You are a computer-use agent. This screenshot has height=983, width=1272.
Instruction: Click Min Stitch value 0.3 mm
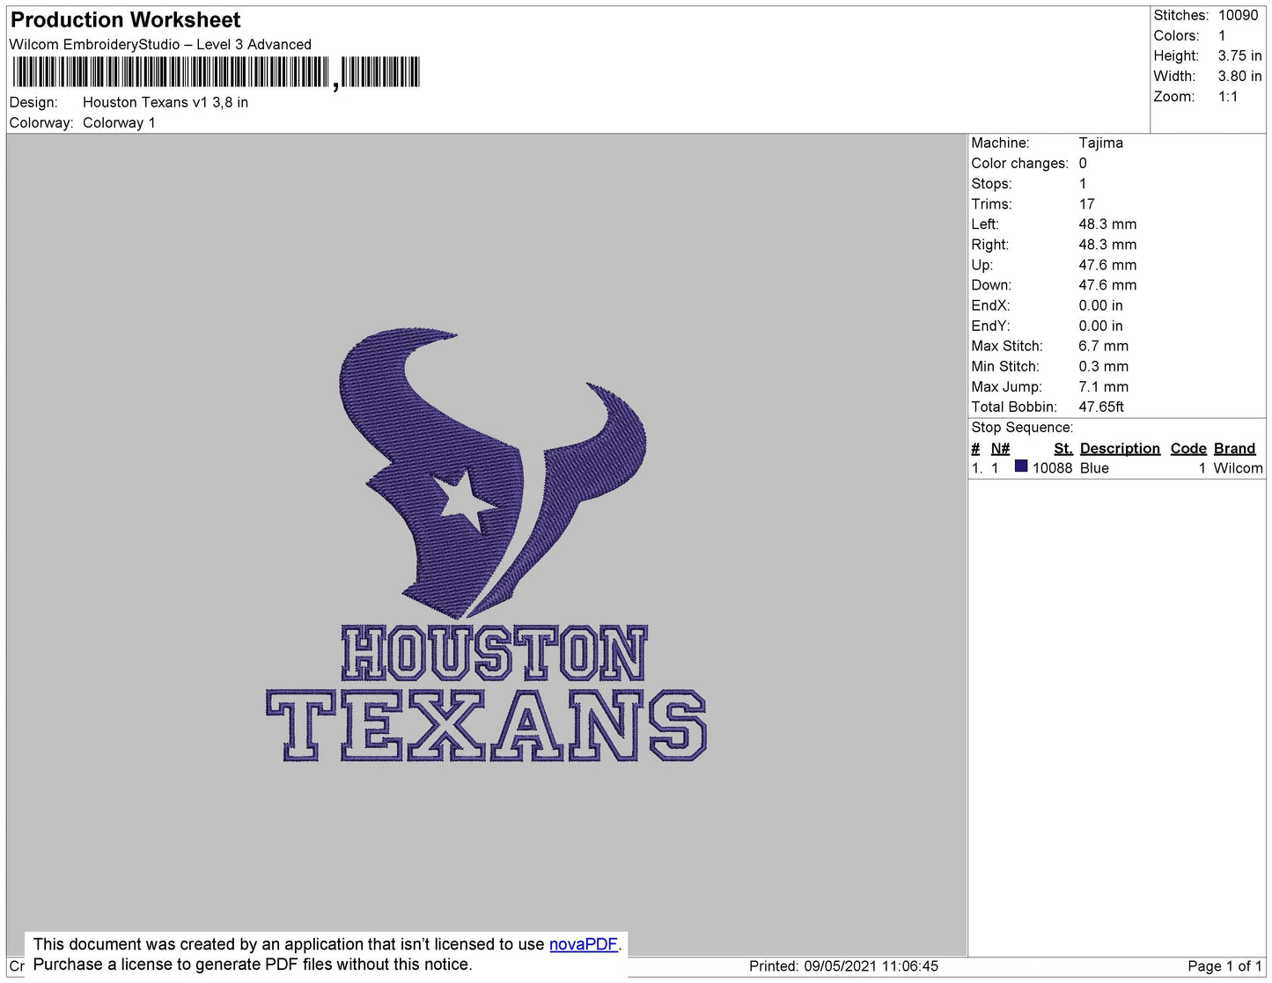tap(1104, 366)
